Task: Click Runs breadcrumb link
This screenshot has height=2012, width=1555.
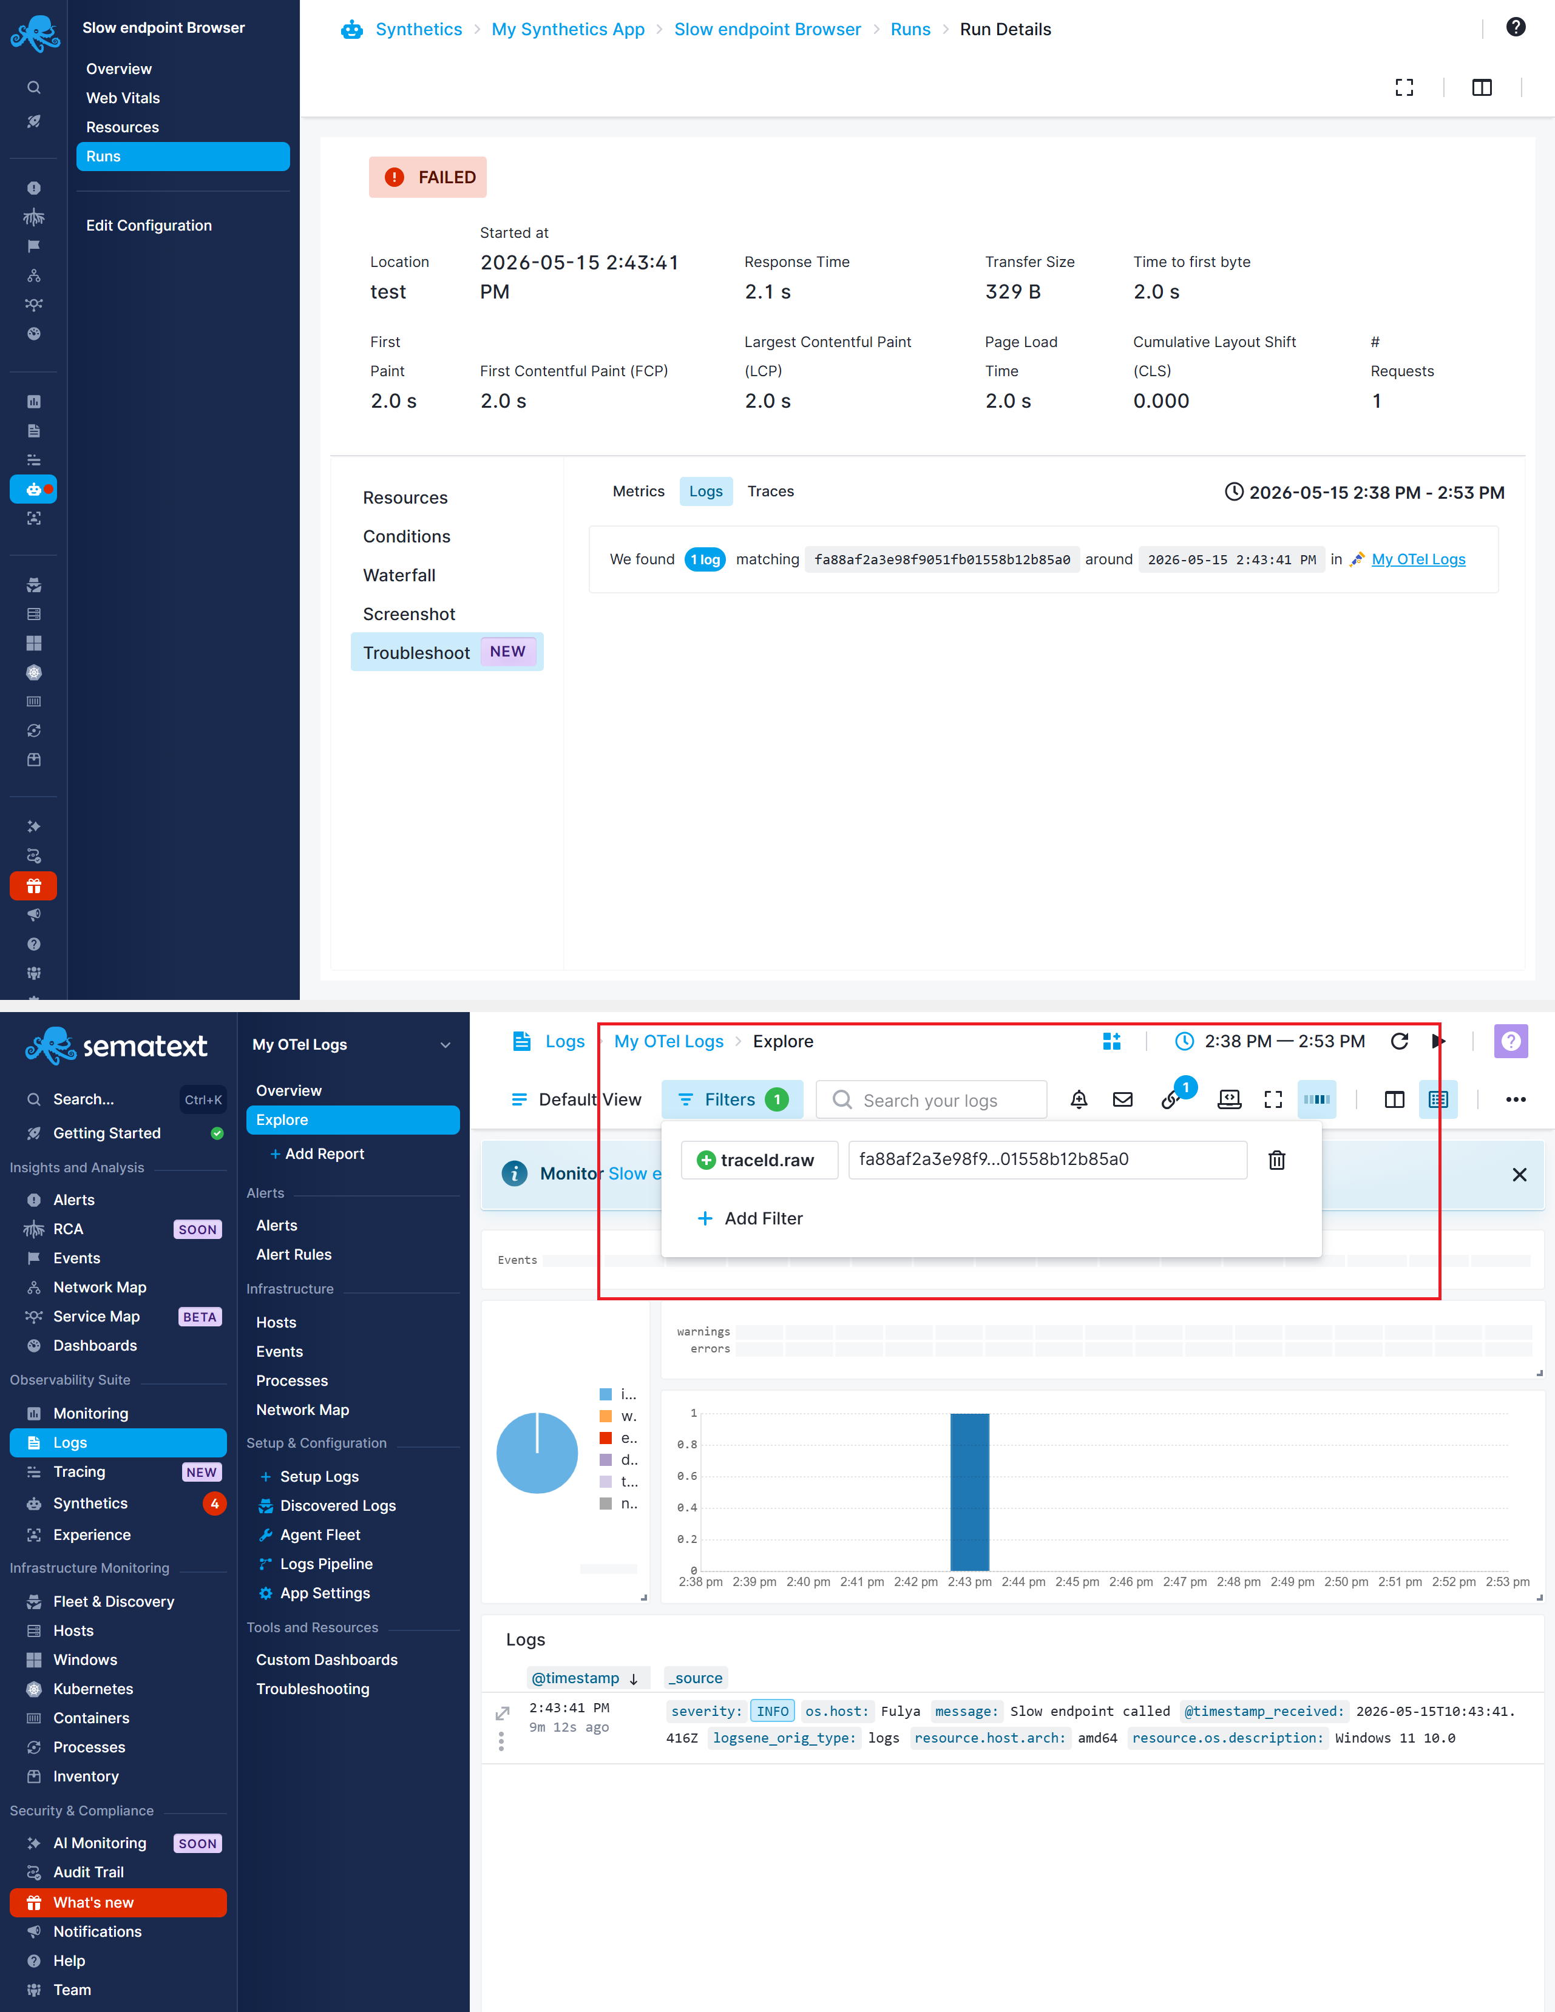Action: click(x=910, y=30)
